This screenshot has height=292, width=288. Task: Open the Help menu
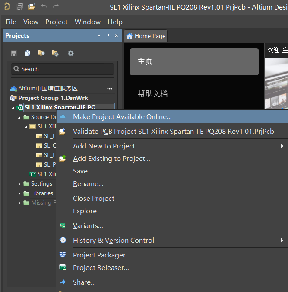coord(115,22)
